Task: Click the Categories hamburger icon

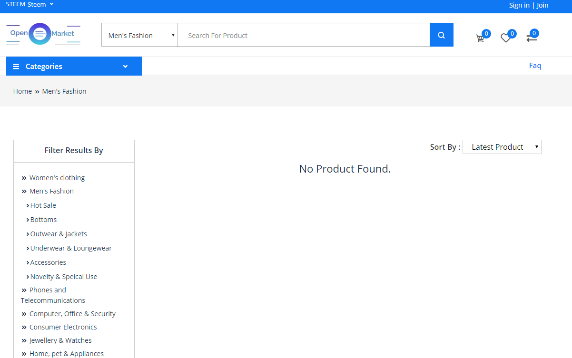Action: [x=16, y=67]
